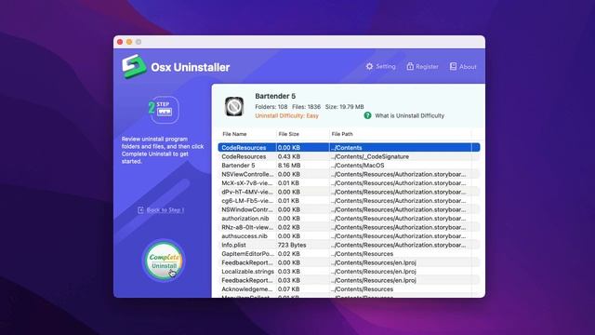The width and height of the screenshot is (595, 335).
Task: Click the ../Contents/MacOS path cell
Action: coord(357,166)
